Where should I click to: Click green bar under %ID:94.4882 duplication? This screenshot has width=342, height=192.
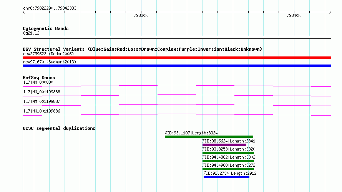(228, 161)
